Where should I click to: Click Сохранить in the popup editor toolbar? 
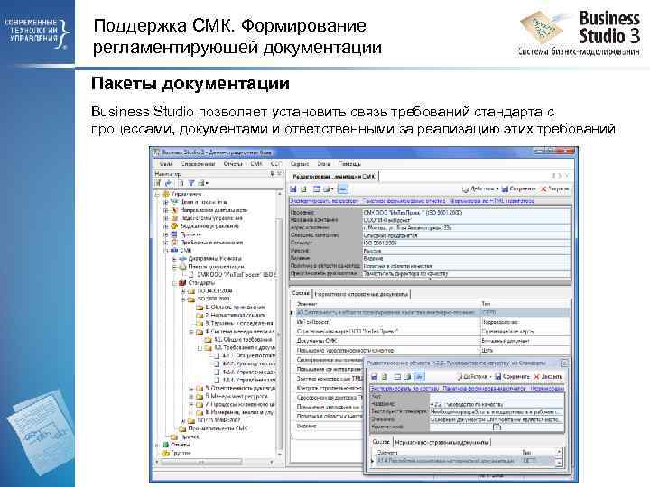tap(513, 376)
